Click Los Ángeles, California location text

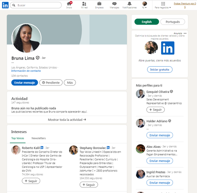34,67
